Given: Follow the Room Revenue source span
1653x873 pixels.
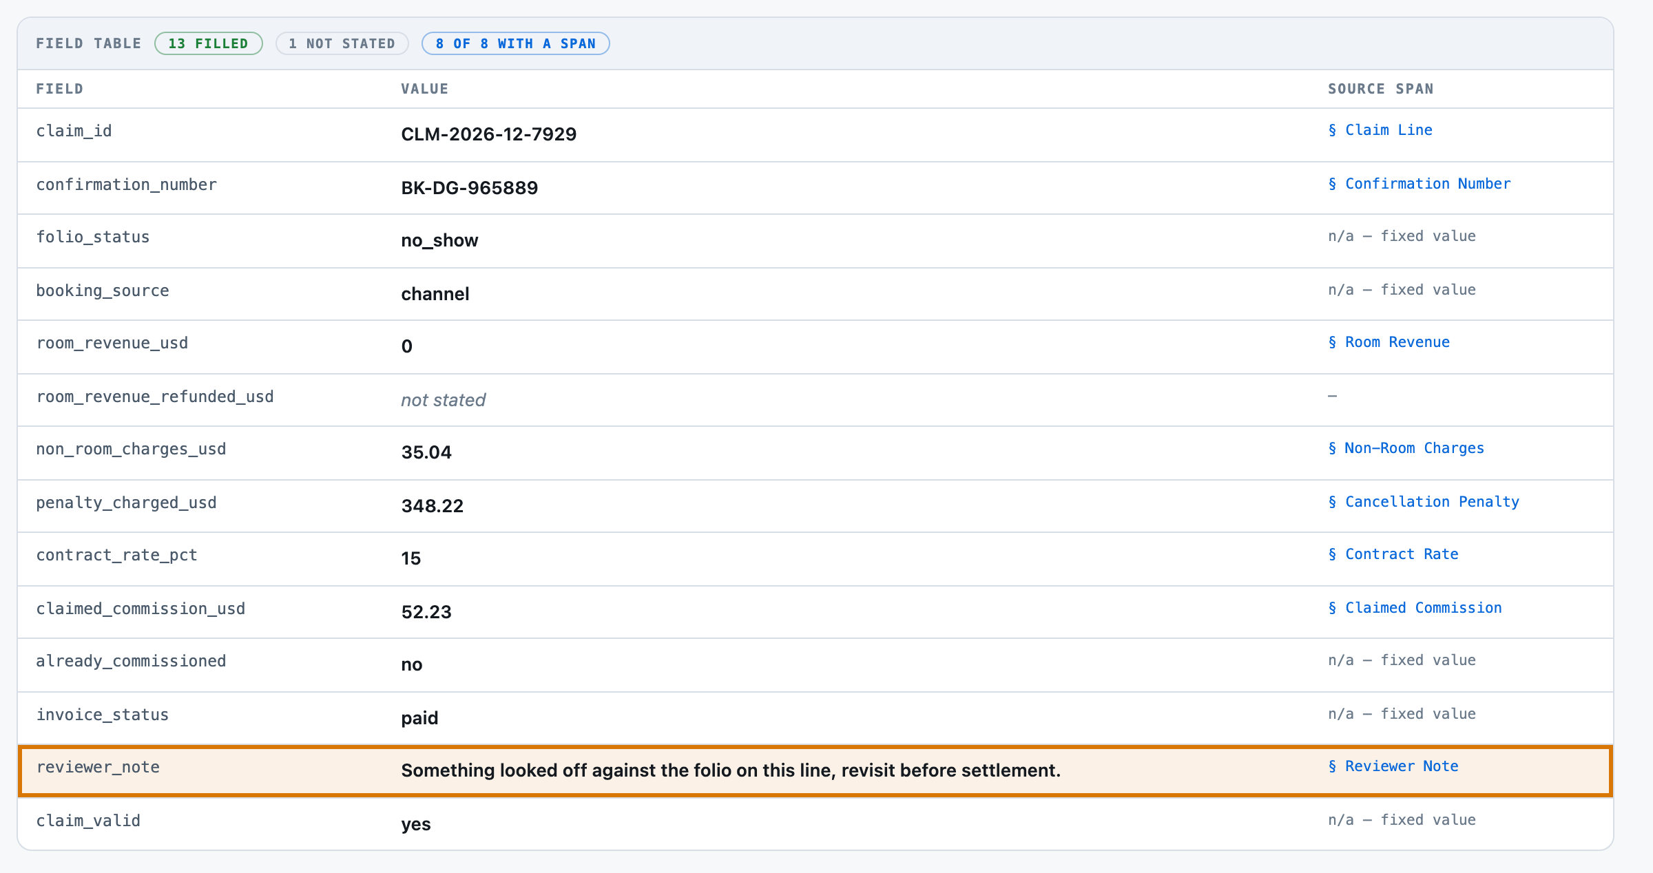Looking at the screenshot, I should (x=1389, y=342).
